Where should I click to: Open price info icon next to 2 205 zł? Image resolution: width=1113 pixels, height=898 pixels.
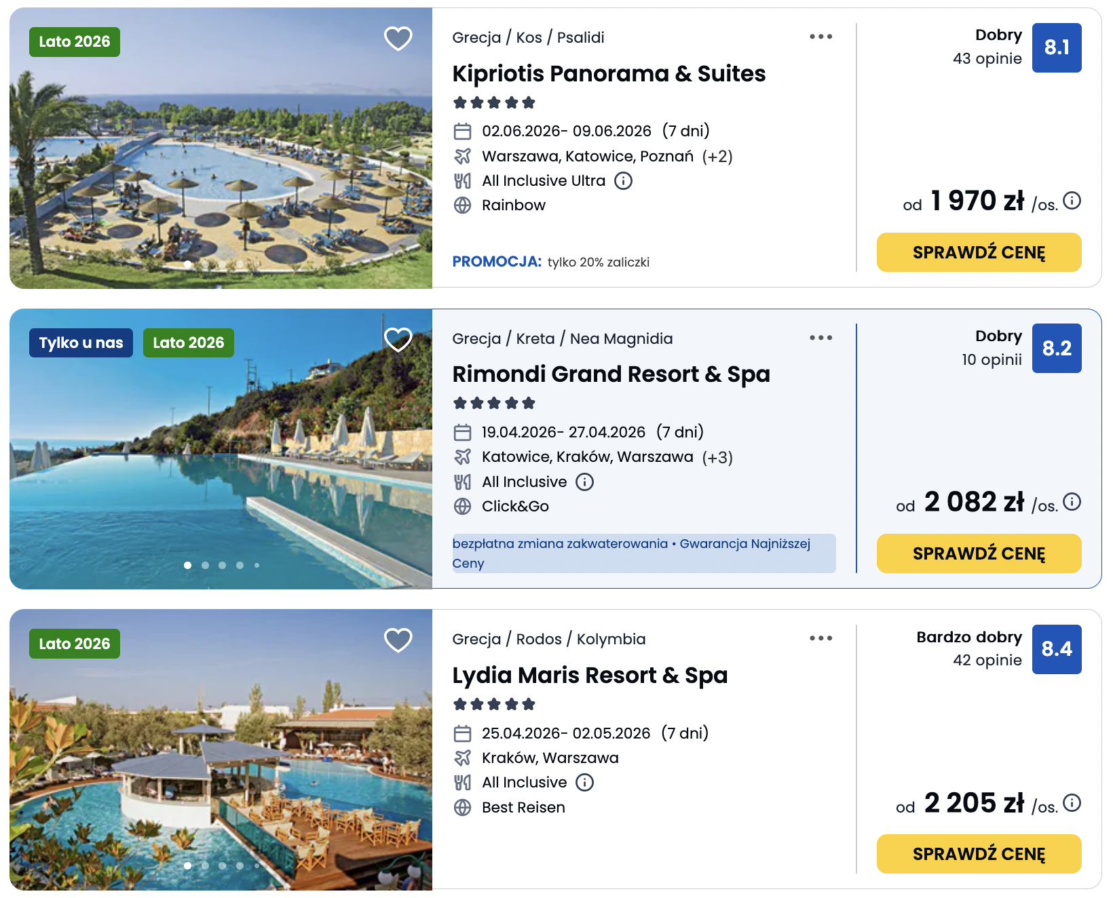click(x=1073, y=803)
